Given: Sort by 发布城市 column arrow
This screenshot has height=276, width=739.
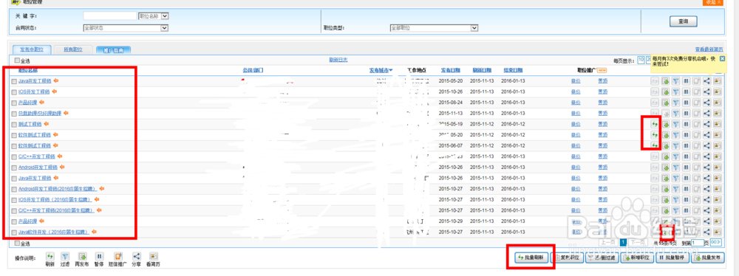Looking at the screenshot, I should click(x=391, y=70).
